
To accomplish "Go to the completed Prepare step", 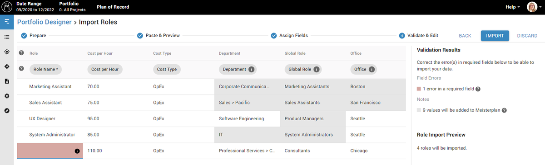I will coord(34,36).
